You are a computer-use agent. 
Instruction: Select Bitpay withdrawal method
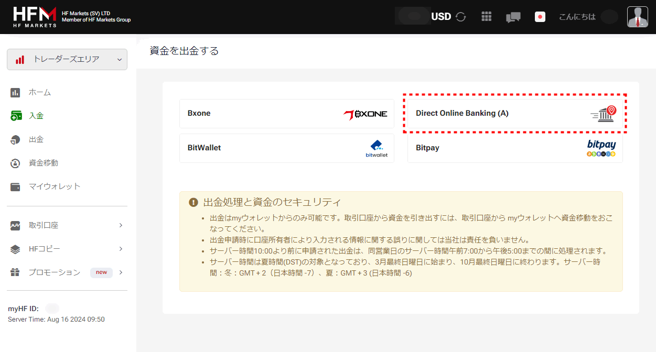515,148
